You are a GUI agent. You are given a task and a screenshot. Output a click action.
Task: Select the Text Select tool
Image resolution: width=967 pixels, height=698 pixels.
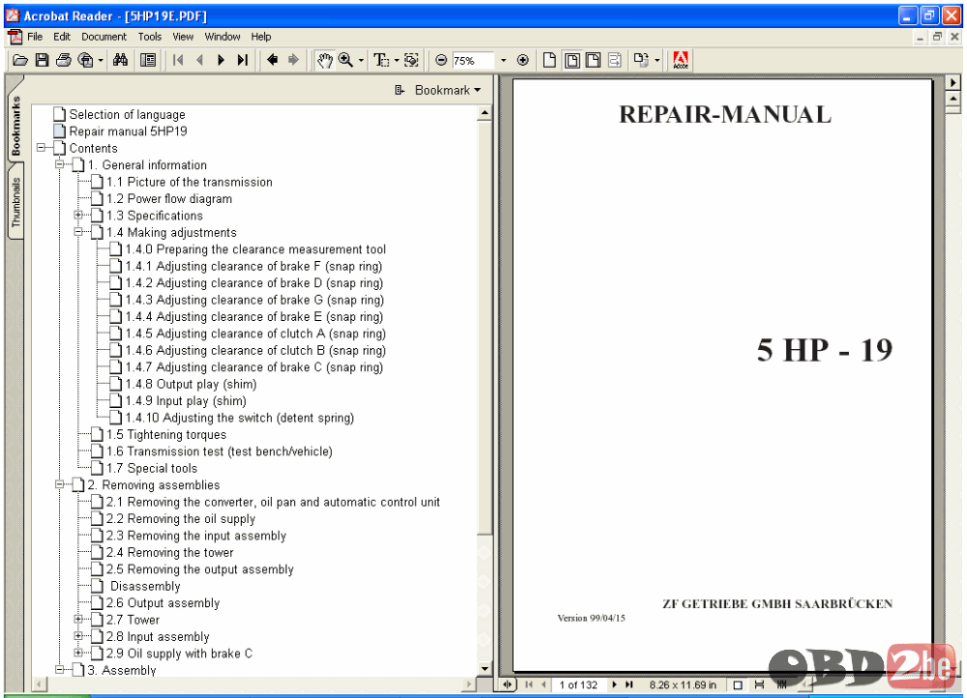pos(381,60)
